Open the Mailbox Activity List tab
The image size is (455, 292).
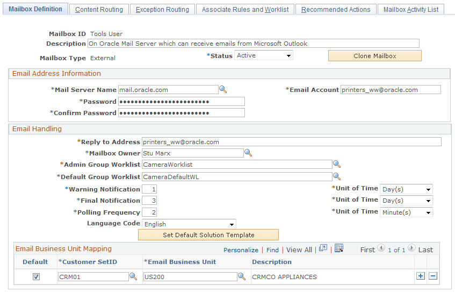click(411, 10)
